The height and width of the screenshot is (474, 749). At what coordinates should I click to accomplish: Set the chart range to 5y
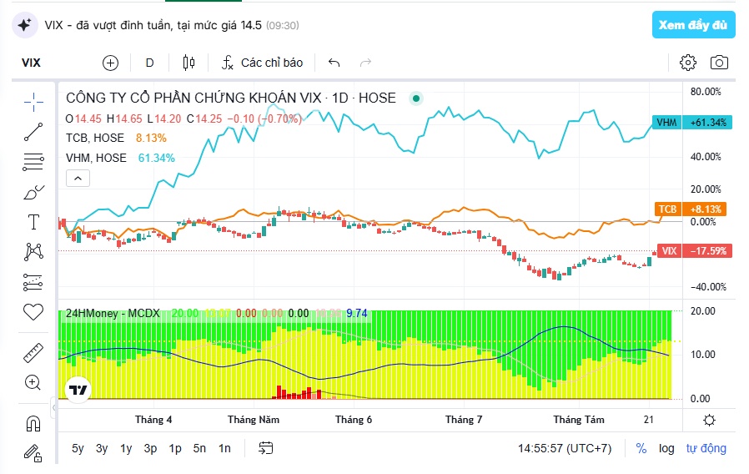[x=78, y=448]
